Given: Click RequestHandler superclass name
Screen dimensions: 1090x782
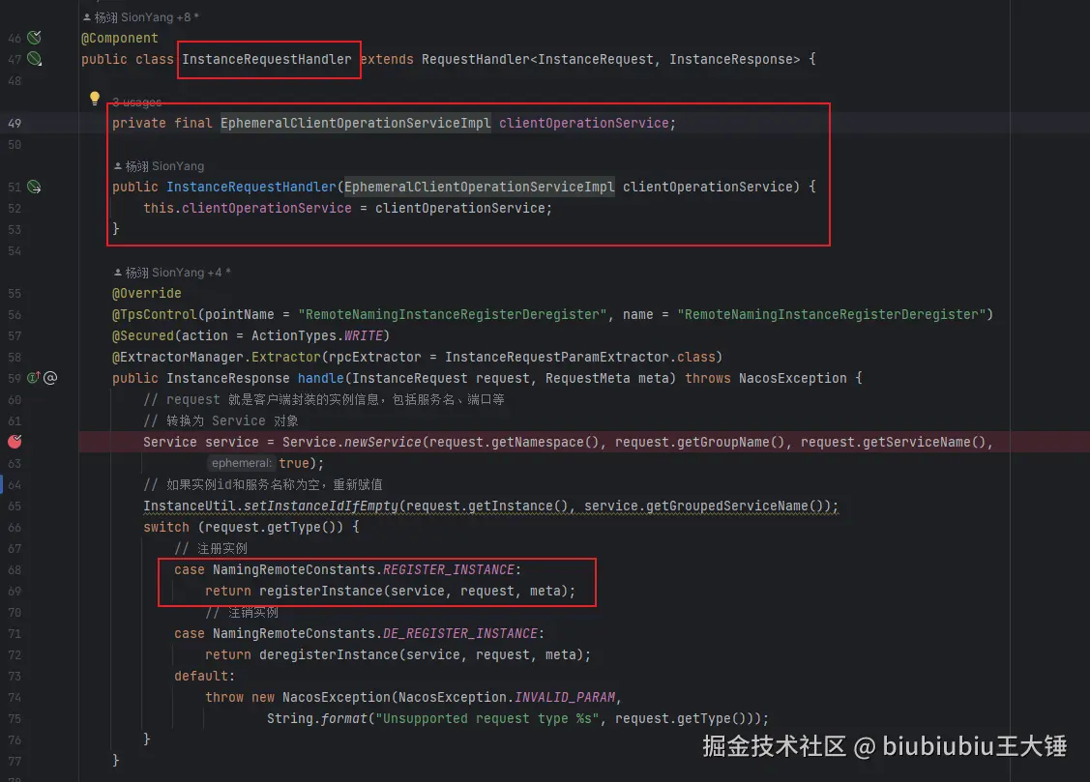Looking at the screenshot, I should pos(476,60).
